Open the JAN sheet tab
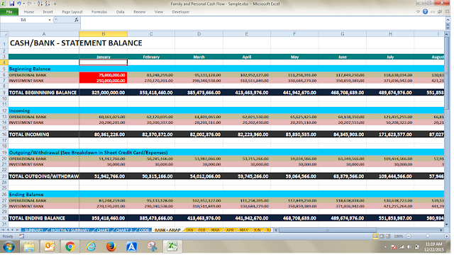This screenshot has height=257, width=454. 189,230
